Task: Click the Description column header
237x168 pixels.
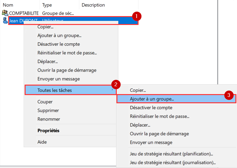Action: tap(93, 5)
